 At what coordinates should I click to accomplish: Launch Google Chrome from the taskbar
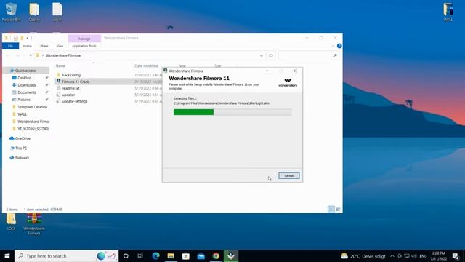[216, 256]
